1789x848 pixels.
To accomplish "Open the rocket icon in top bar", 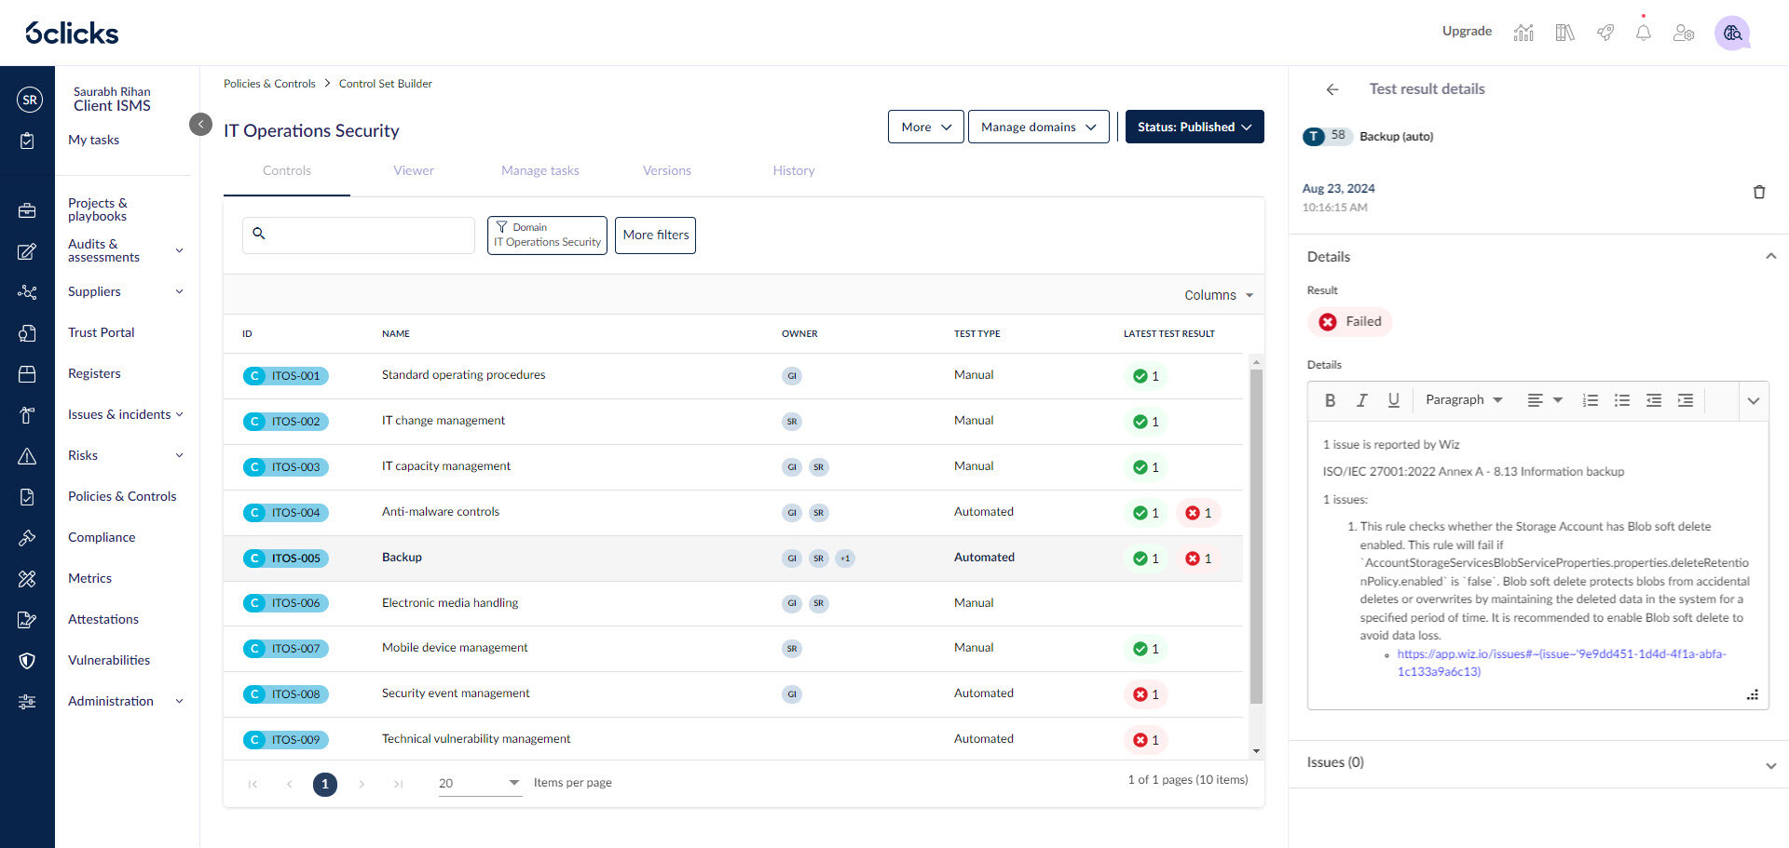I will (1605, 33).
